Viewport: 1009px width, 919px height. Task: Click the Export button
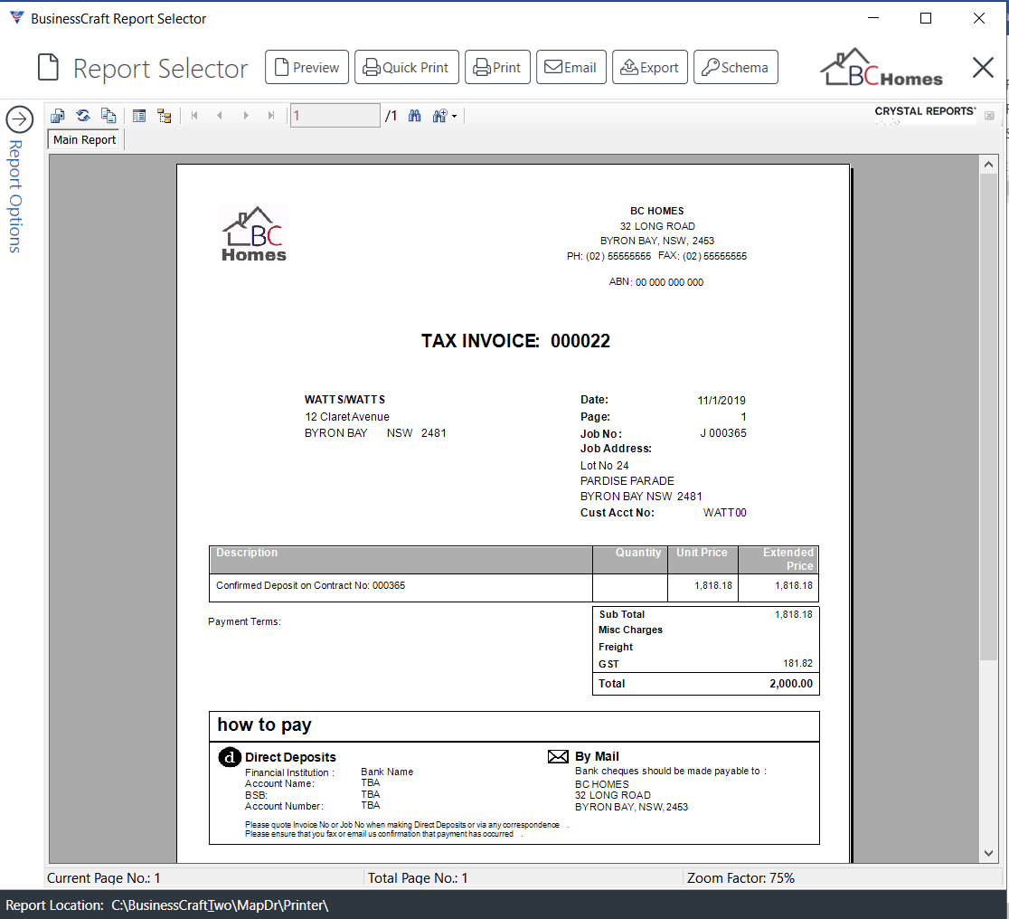pos(650,67)
